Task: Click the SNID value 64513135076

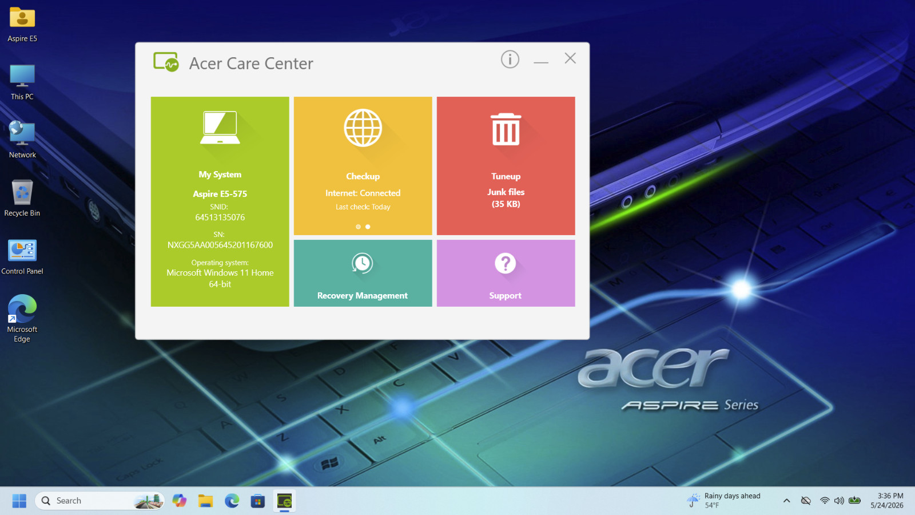Action: point(220,217)
